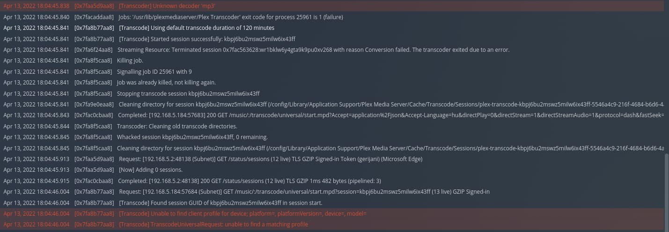This screenshot has width=669, height=232.
Task: Select the 'Completed 200 GET /status/sessions 482 bytes' line
Action: pyautogui.click(x=332, y=181)
